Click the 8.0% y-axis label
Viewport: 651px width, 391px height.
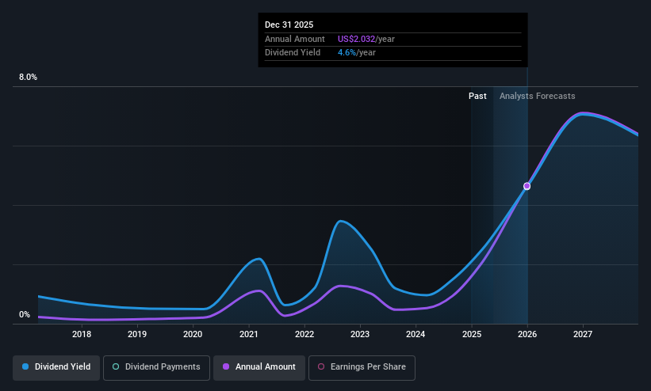29,77
